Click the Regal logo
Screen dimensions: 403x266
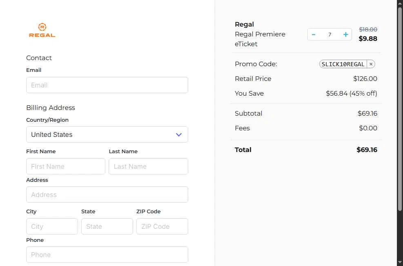pyautogui.click(x=42, y=30)
